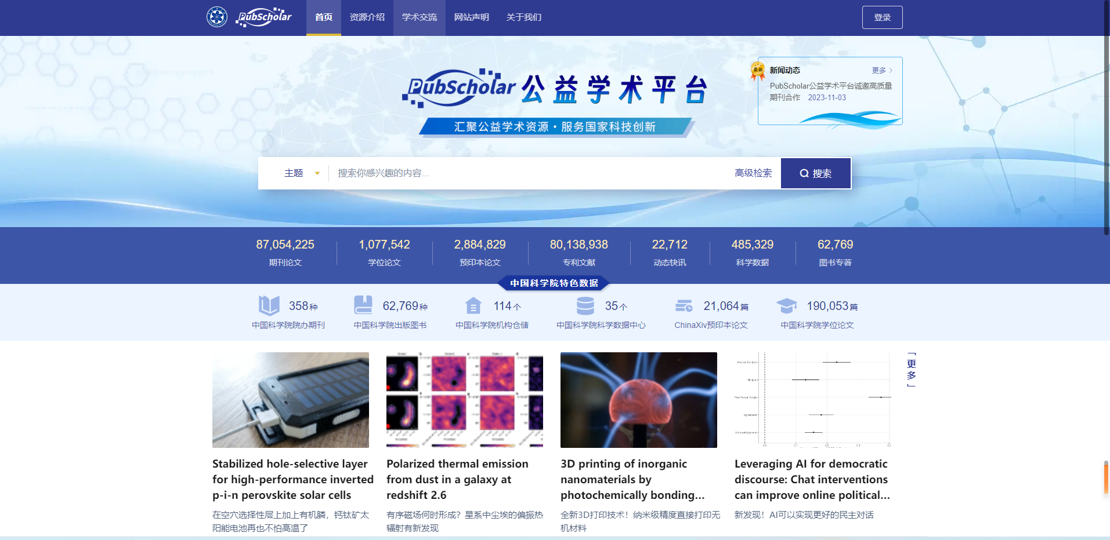Click the 中国科学院科学数据中心 label
The image size is (1110, 540).
tap(601, 325)
